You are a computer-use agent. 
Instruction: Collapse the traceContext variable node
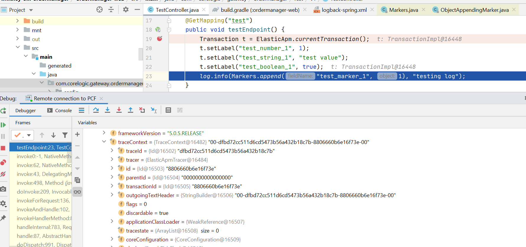click(x=104, y=142)
